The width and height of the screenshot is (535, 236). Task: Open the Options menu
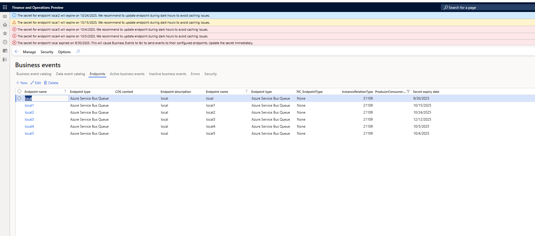64,52
